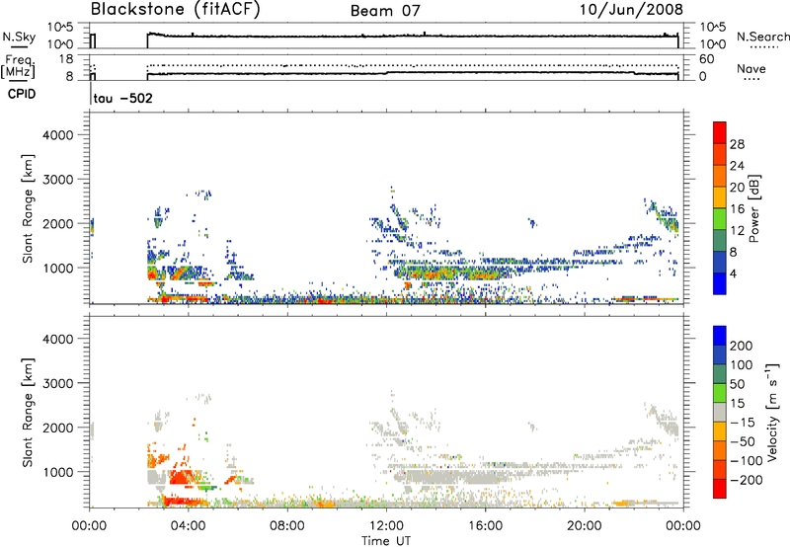Viewport: 790px width, 547px height.
Task: Click the '20:00' time axis label
Action: (x=585, y=526)
